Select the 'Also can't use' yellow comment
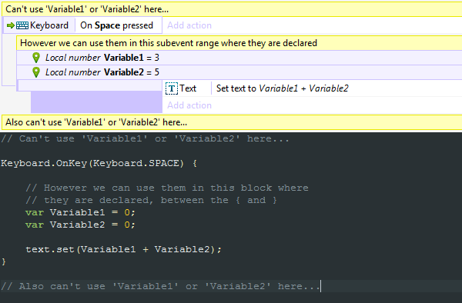Image resolution: width=462 pixels, height=303 pixels. coord(232,122)
